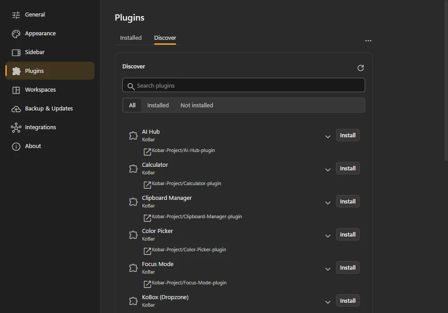Click the 'AI Hub' plugin name
This screenshot has width=448, height=313.
[151, 132]
